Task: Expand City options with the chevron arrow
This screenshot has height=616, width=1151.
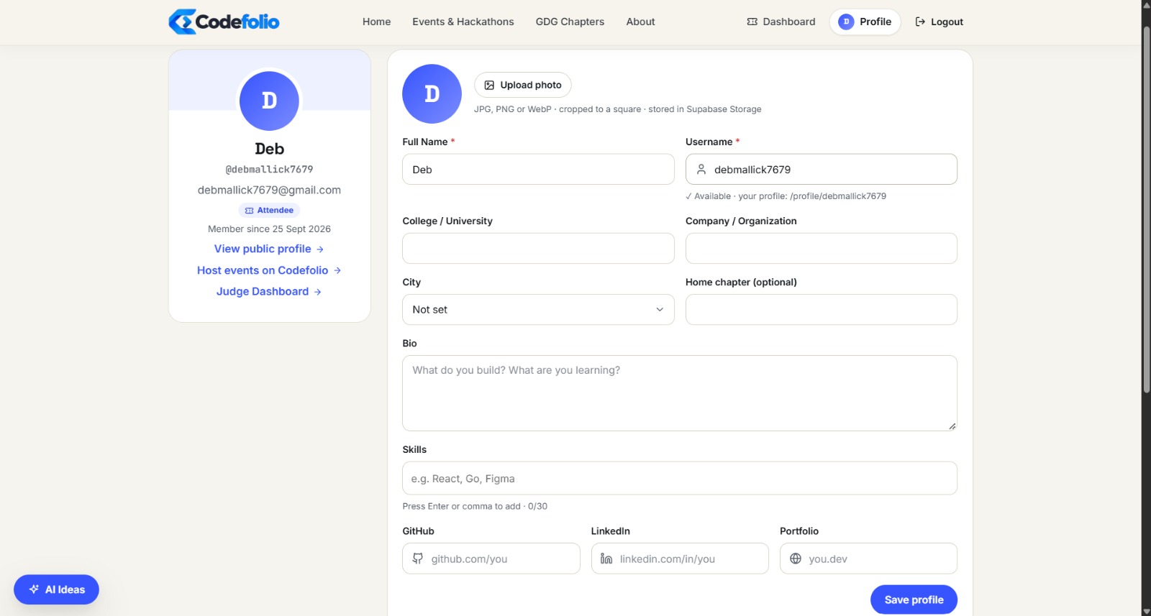Action: click(660, 310)
